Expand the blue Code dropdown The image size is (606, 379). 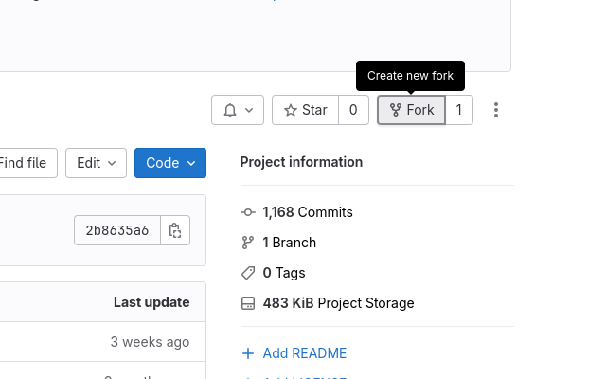[x=170, y=163]
